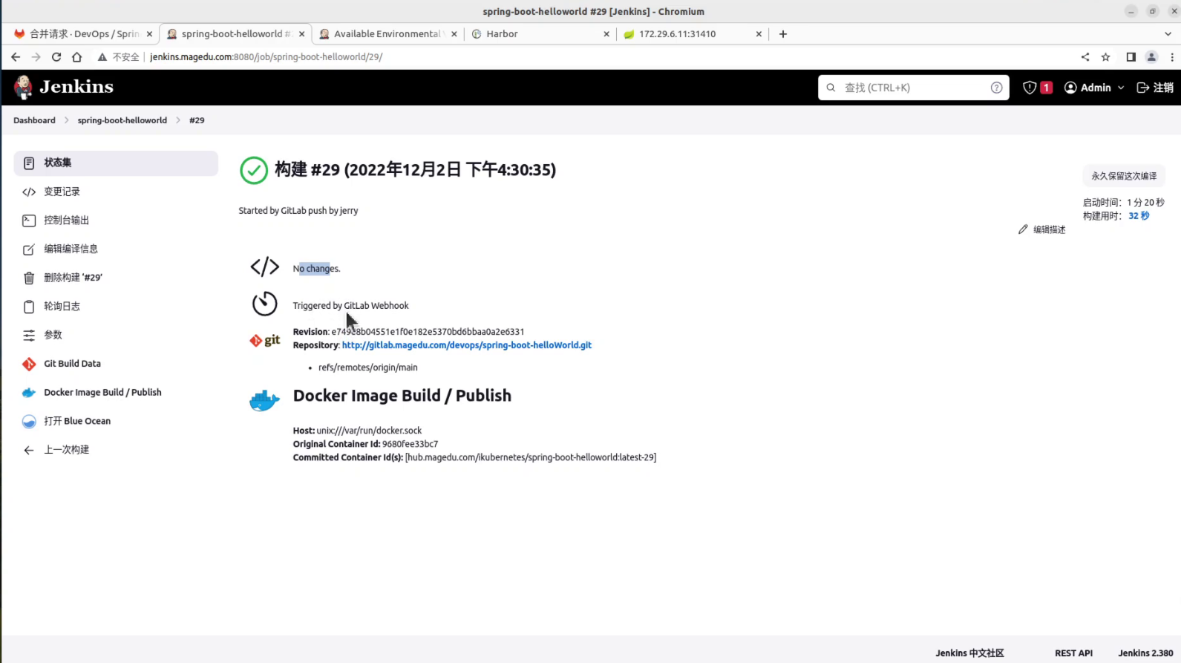Open spring-boot-helloworld breadcrumb link

pyautogui.click(x=122, y=120)
